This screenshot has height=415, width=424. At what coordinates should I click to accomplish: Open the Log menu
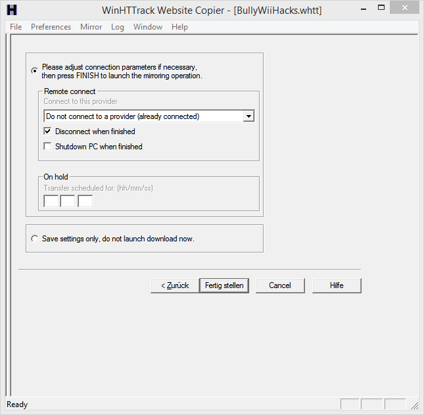point(118,27)
